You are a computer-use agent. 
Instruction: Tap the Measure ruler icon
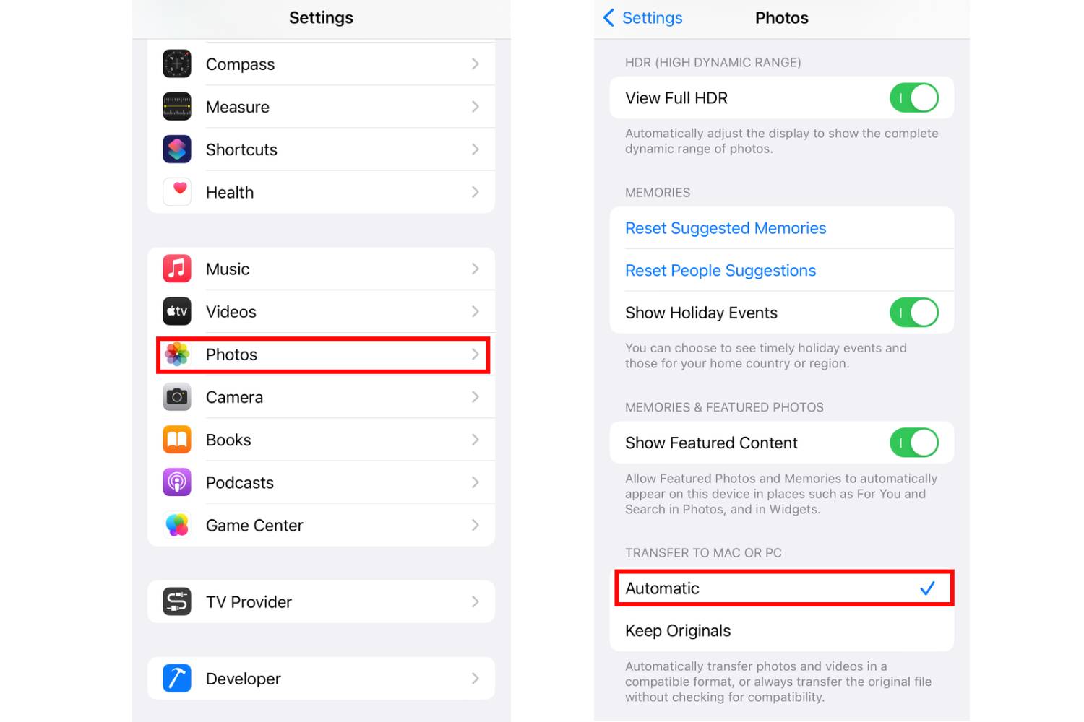177,107
